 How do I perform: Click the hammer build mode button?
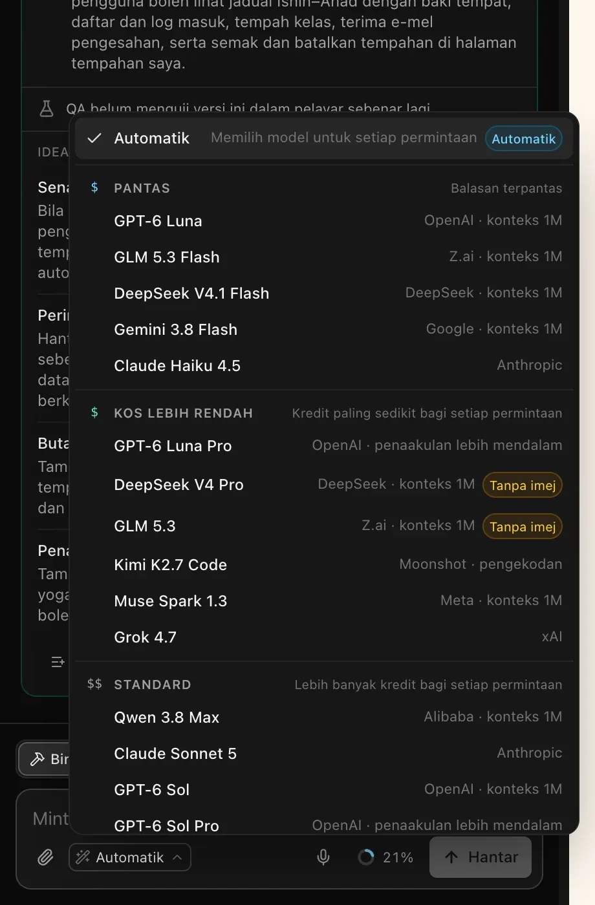(x=44, y=759)
